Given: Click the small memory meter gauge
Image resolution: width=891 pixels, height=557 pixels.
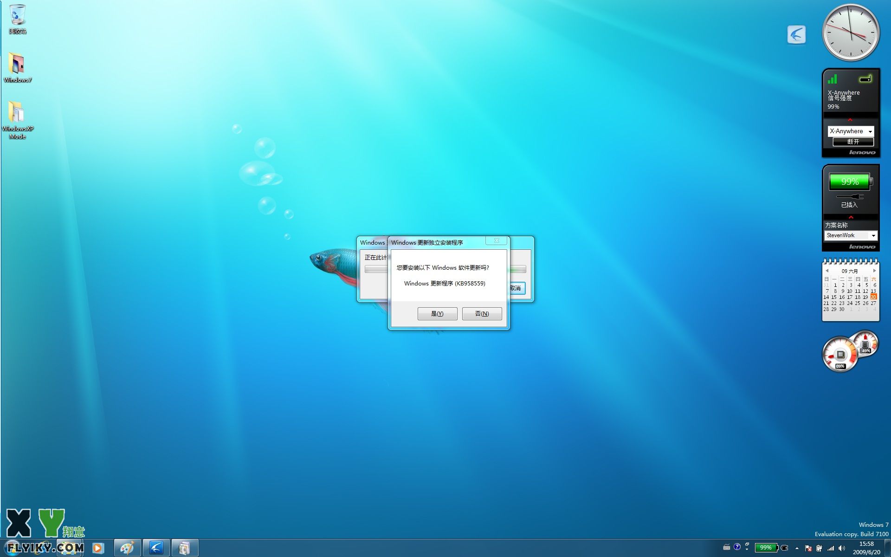Looking at the screenshot, I should click(x=865, y=344).
